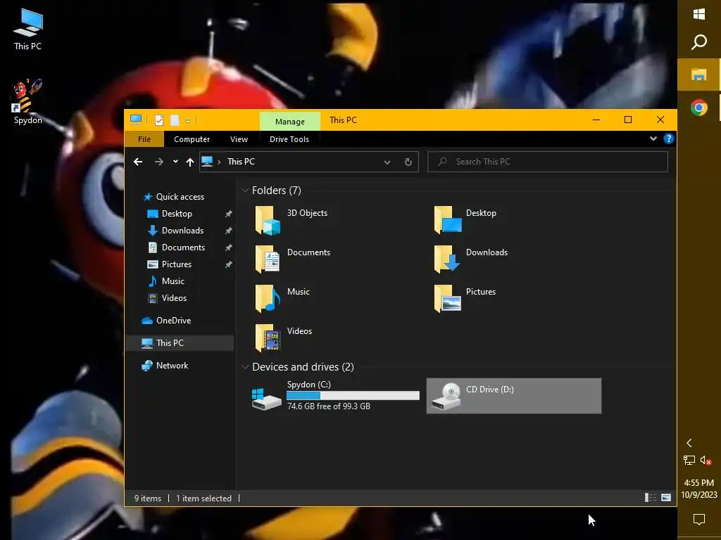Select the CD Drive (D:) item
Screen dimensions: 721x540
click(x=513, y=396)
